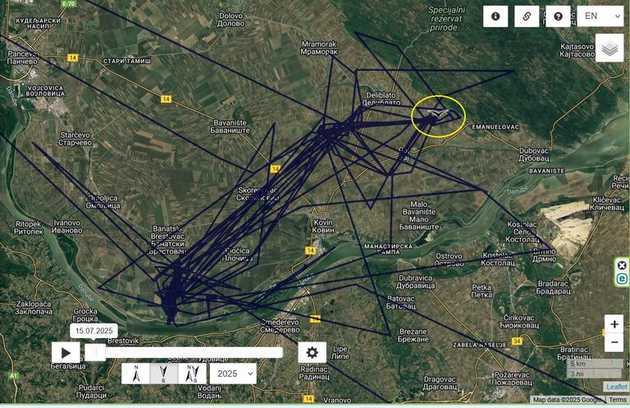Click the Brestovik label

[x=123, y=341]
